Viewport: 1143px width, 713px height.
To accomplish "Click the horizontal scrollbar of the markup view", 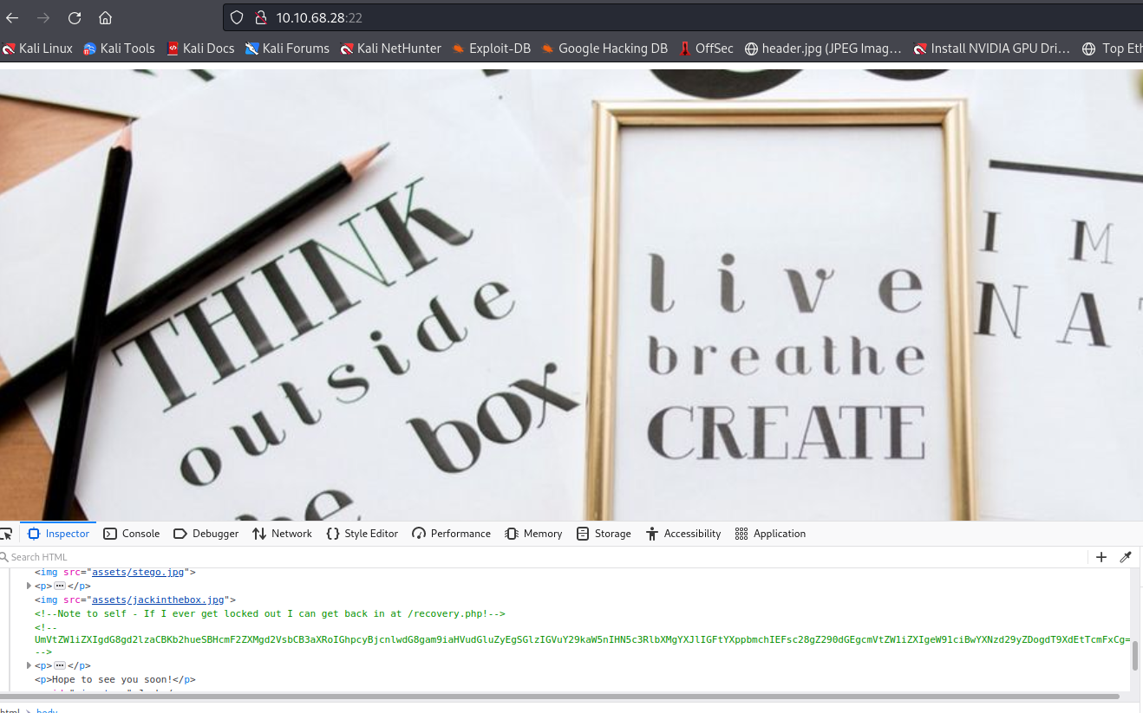I will (559, 696).
